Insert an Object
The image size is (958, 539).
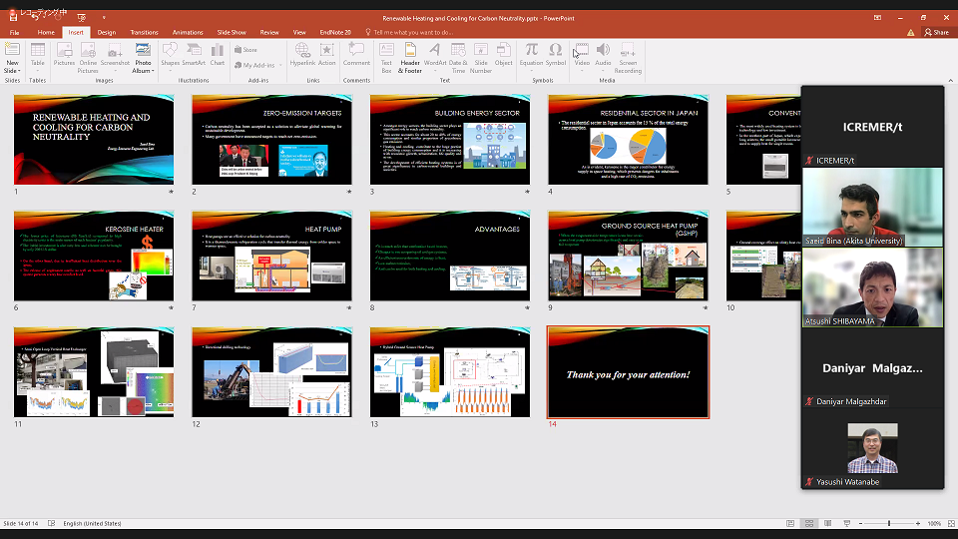coord(503,54)
